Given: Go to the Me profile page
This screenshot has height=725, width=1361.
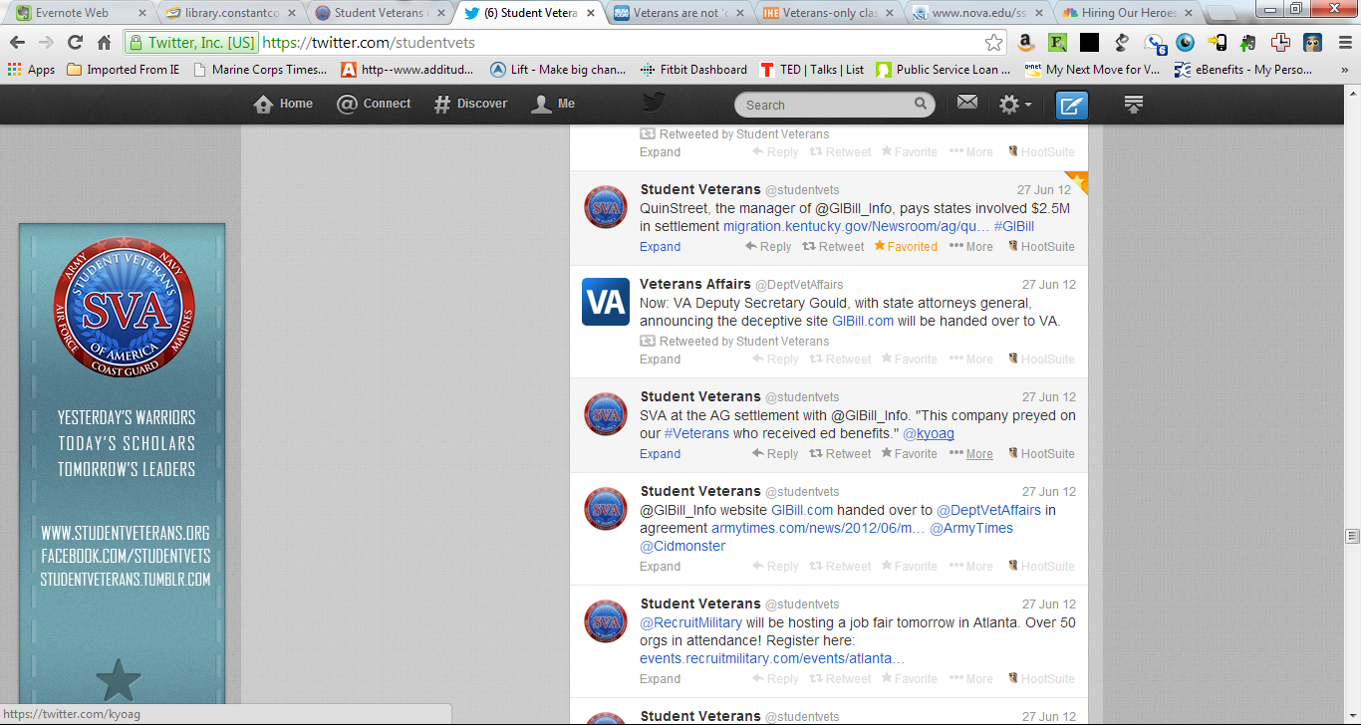Looking at the screenshot, I should [x=553, y=105].
